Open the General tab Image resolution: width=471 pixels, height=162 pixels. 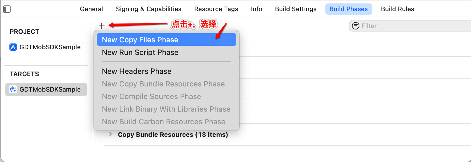[x=91, y=9]
